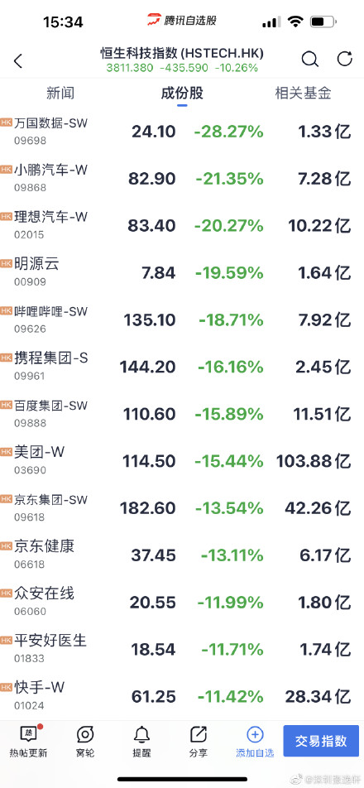Open the 窝轮 warrants icon
The image size is (364, 788).
(85, 735)
